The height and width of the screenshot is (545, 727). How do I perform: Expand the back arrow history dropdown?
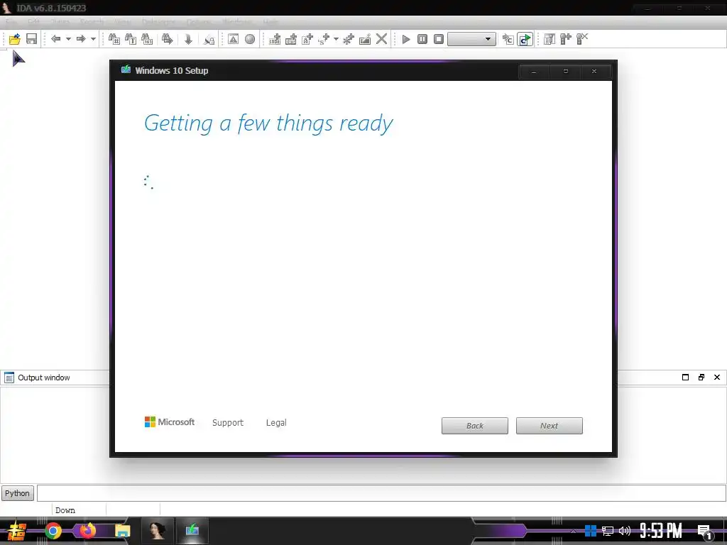(68, 39)
